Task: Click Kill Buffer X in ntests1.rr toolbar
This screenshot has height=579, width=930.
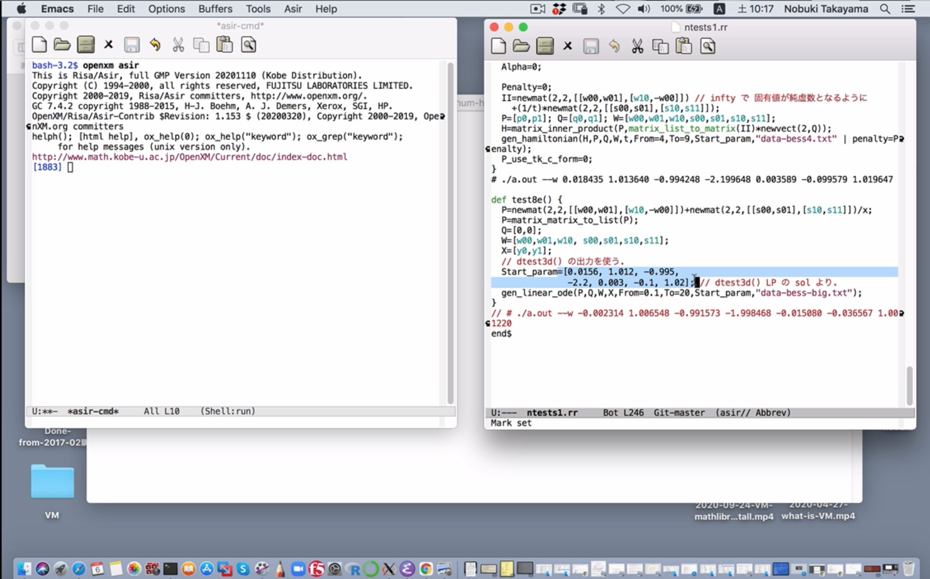Action: 568,46
